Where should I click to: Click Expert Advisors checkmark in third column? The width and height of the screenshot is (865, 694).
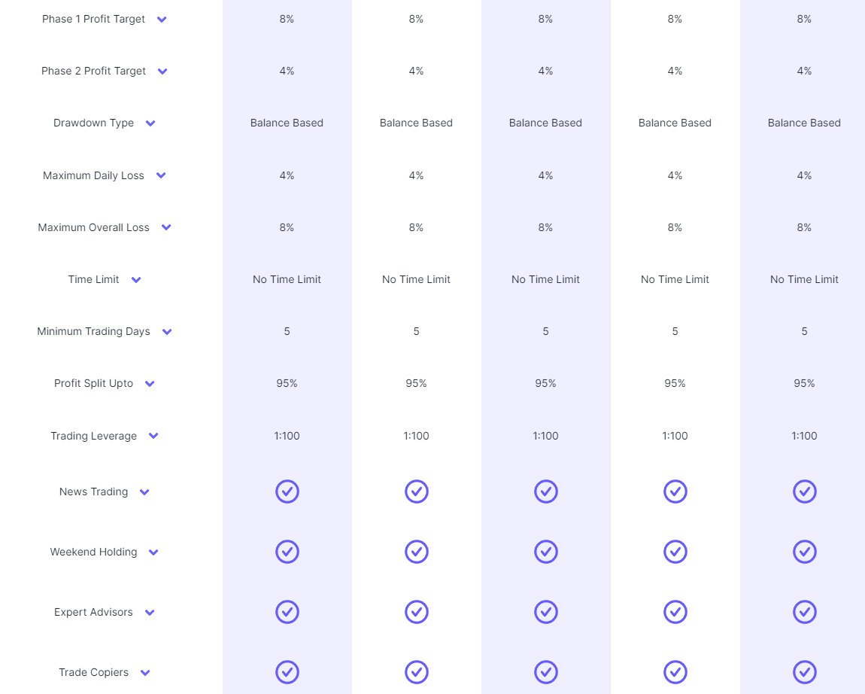[x=545, y=612]
